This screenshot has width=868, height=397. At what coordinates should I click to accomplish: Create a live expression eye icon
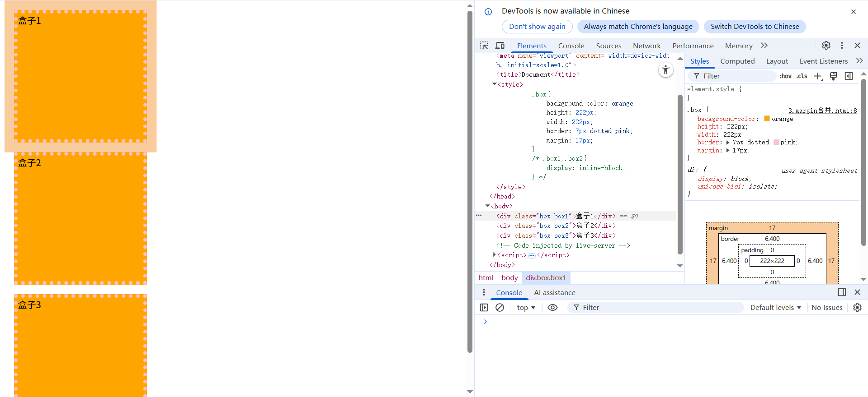552,308
